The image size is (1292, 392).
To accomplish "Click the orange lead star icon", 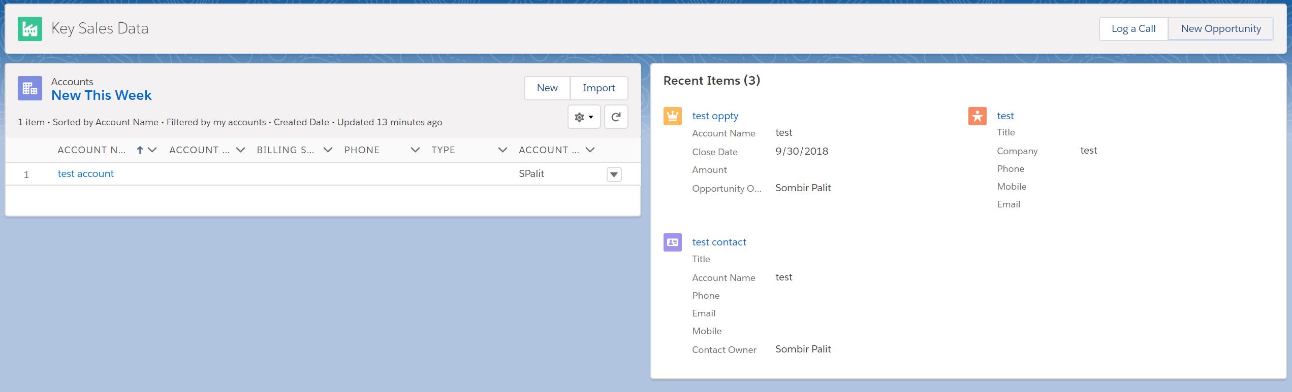I will click(x=977, y=116).
